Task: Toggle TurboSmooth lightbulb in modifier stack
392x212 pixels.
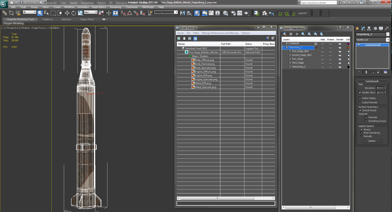Action: click(x=359, y=45)
